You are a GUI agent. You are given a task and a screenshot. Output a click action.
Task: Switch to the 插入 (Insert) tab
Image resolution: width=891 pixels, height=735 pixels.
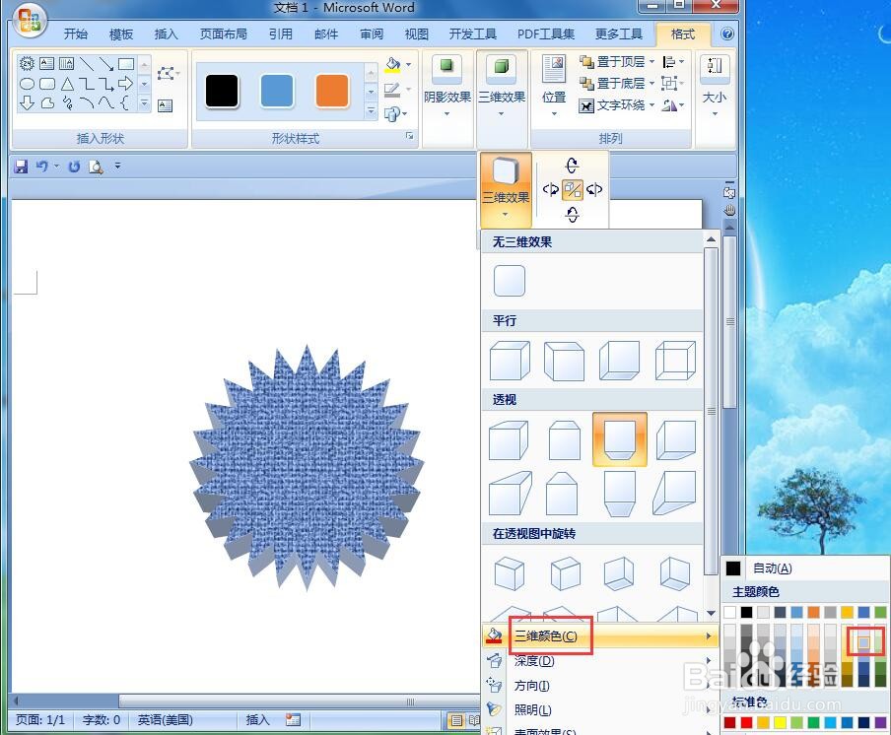166,34
